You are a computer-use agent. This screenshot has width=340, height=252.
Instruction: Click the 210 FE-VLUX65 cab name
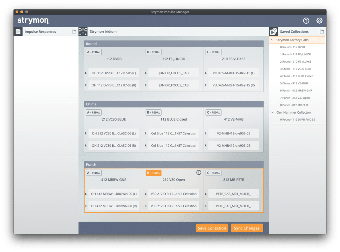(233, 59)
